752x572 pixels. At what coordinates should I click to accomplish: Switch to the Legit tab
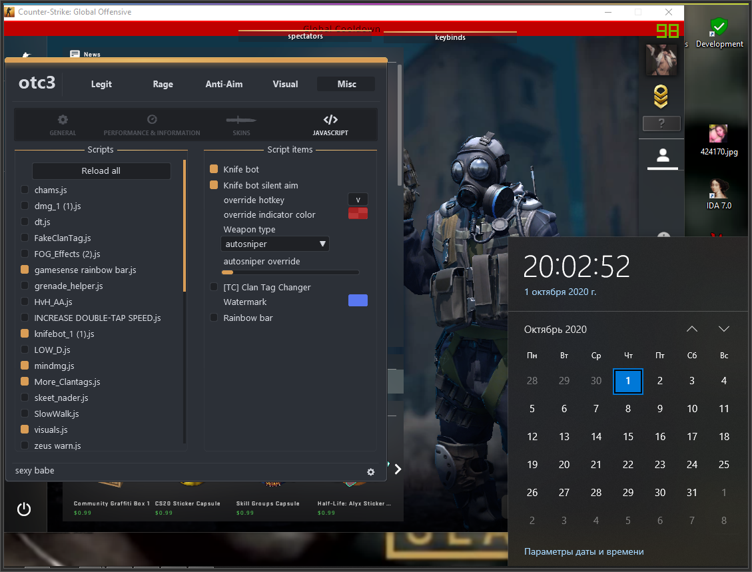click(101, 84)
